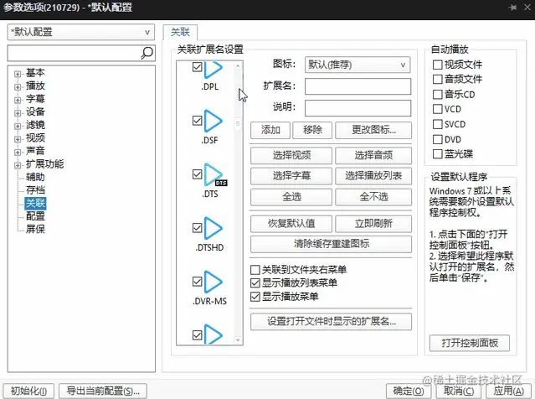Select the 辅助 tree item
535x399 pixels.
tap(35, 177)
